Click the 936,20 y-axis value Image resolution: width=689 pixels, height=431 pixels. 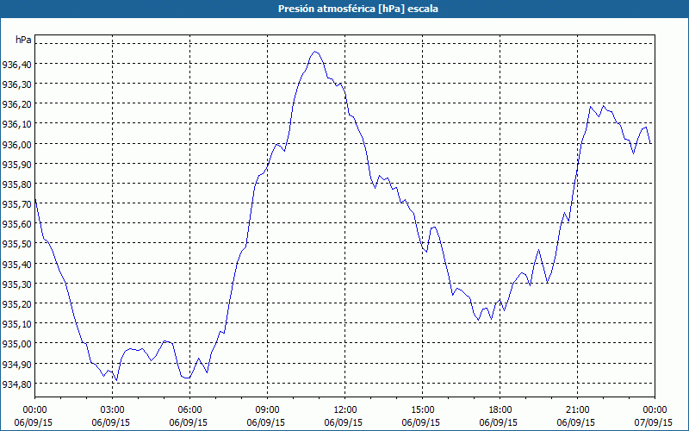pos(16,104)
